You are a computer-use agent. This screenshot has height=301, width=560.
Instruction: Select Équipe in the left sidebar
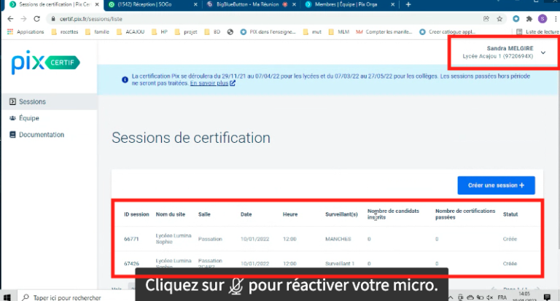[49, 118]
